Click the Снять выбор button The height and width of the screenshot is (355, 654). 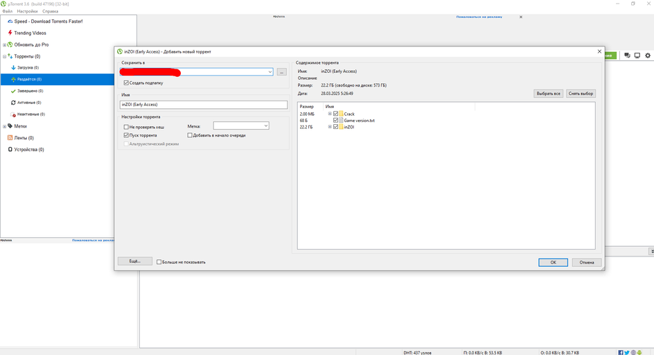[581, 94]
